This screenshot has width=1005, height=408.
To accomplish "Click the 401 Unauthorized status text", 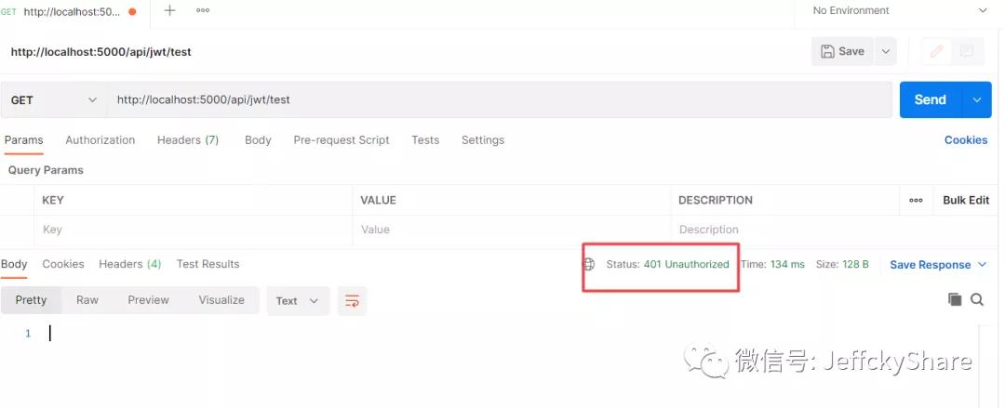I will point(687,264).
